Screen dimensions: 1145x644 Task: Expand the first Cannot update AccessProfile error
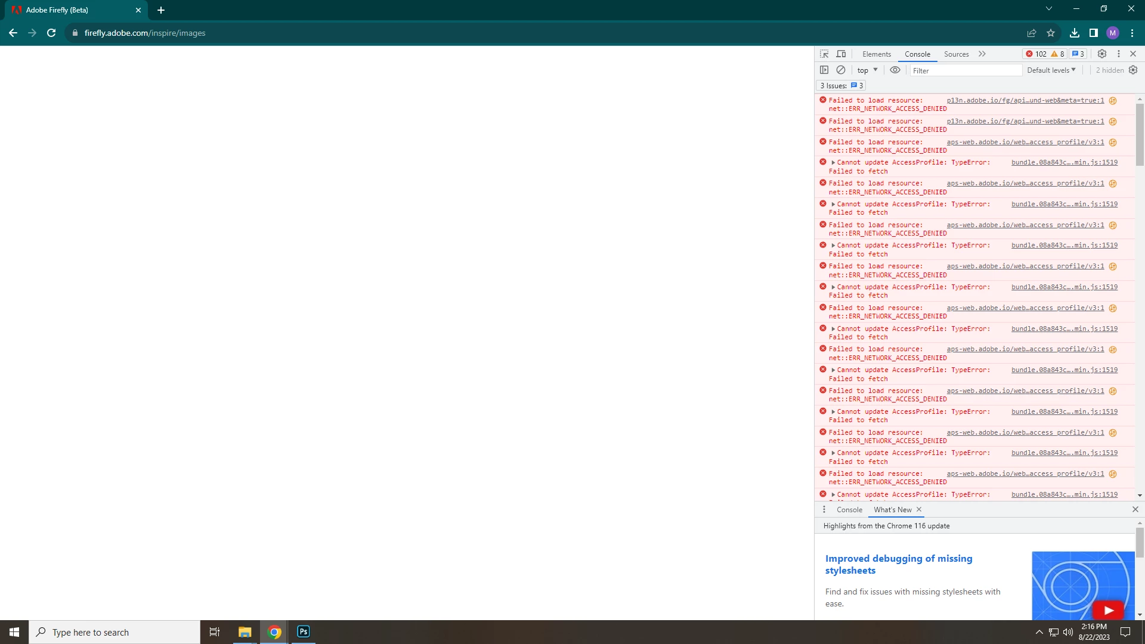(x=833, y=163)
